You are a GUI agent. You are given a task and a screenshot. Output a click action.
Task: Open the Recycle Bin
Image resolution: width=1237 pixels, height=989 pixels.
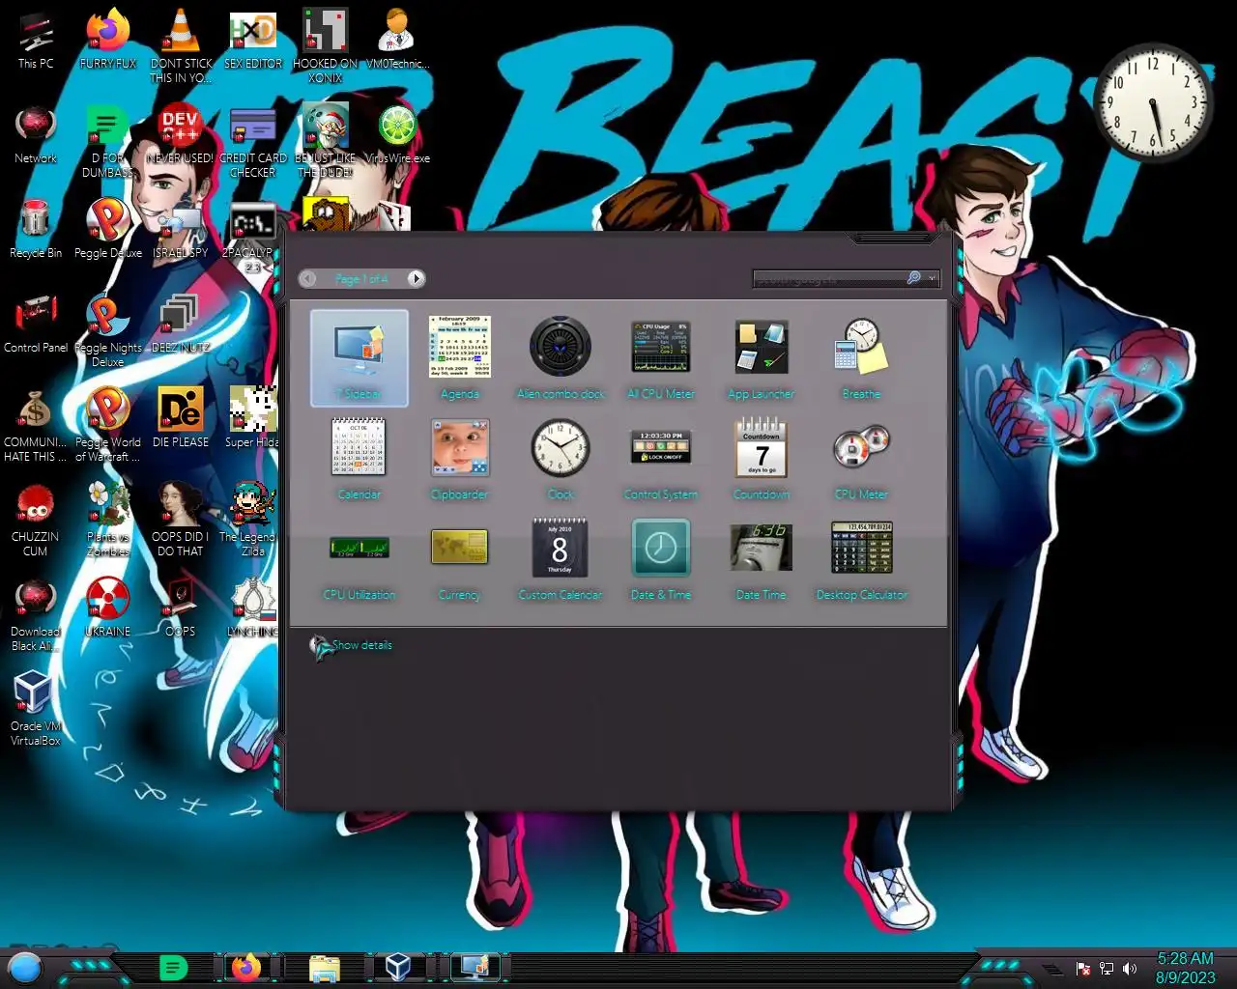[x=36, y=229]
